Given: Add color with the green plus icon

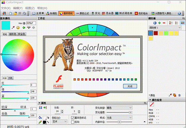Looking at the screenshot, I should coord(159,23).
